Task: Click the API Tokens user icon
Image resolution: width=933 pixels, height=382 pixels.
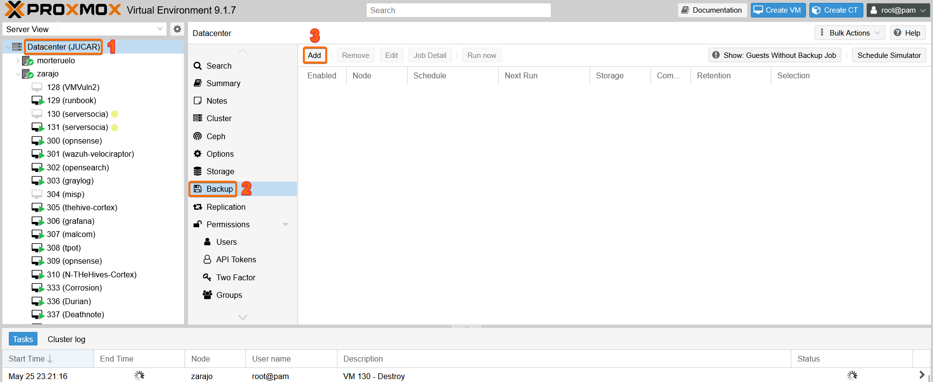Action: click(207, 259)
